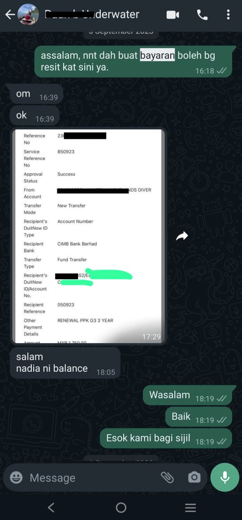Attach a file with paperclip icon
242x520 pixels.
click(167, 477)
